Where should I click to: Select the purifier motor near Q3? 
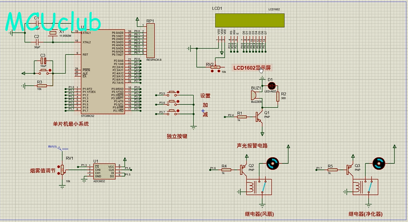tap(379, 162)
